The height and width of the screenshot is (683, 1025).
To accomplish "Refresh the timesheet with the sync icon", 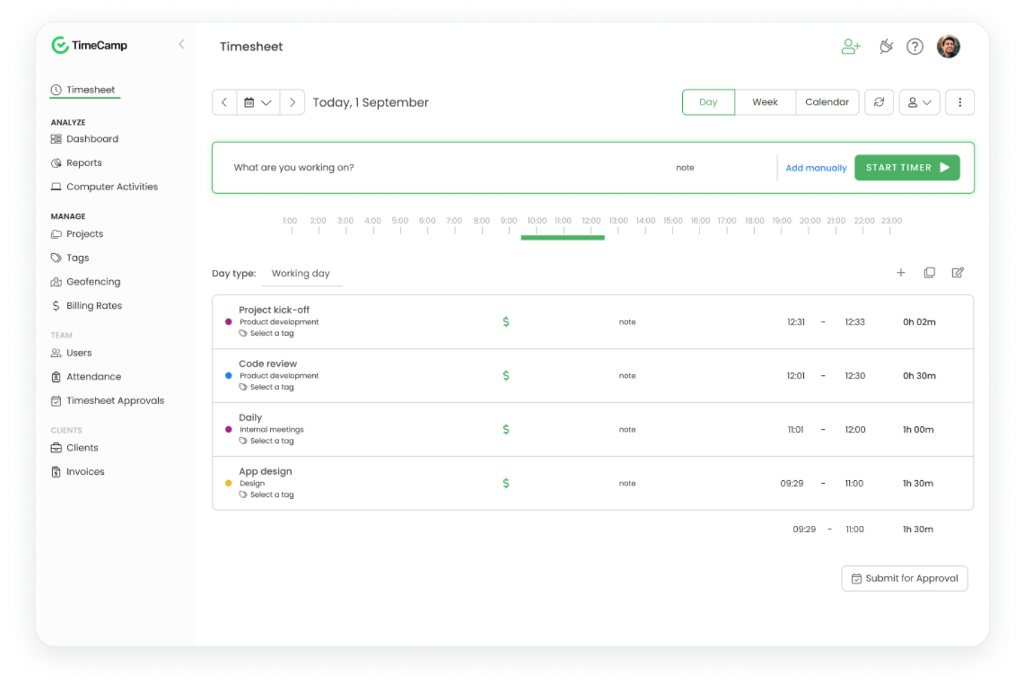I will [x=879, y=102].
